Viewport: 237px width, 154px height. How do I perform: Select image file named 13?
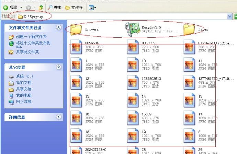[76, 100]
